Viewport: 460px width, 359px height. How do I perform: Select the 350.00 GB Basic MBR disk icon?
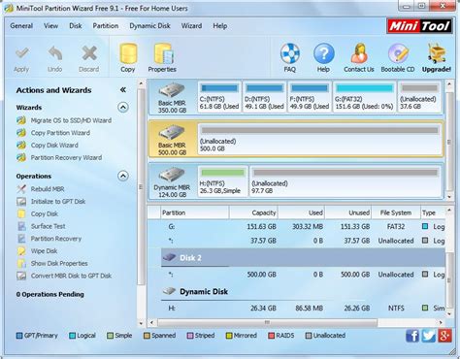172,90
